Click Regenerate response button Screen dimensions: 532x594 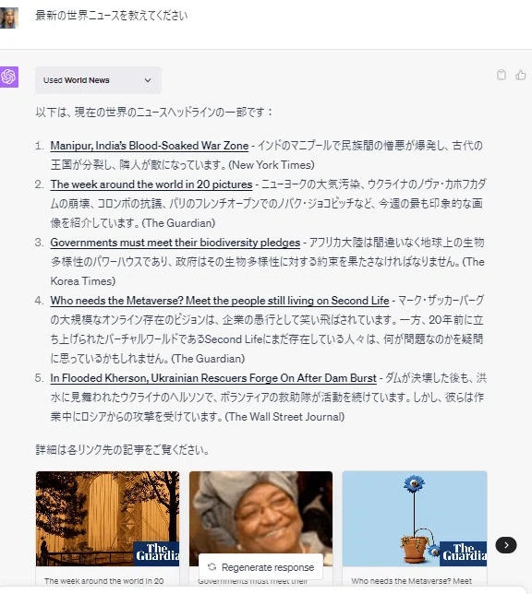click(x=260, y=567)
